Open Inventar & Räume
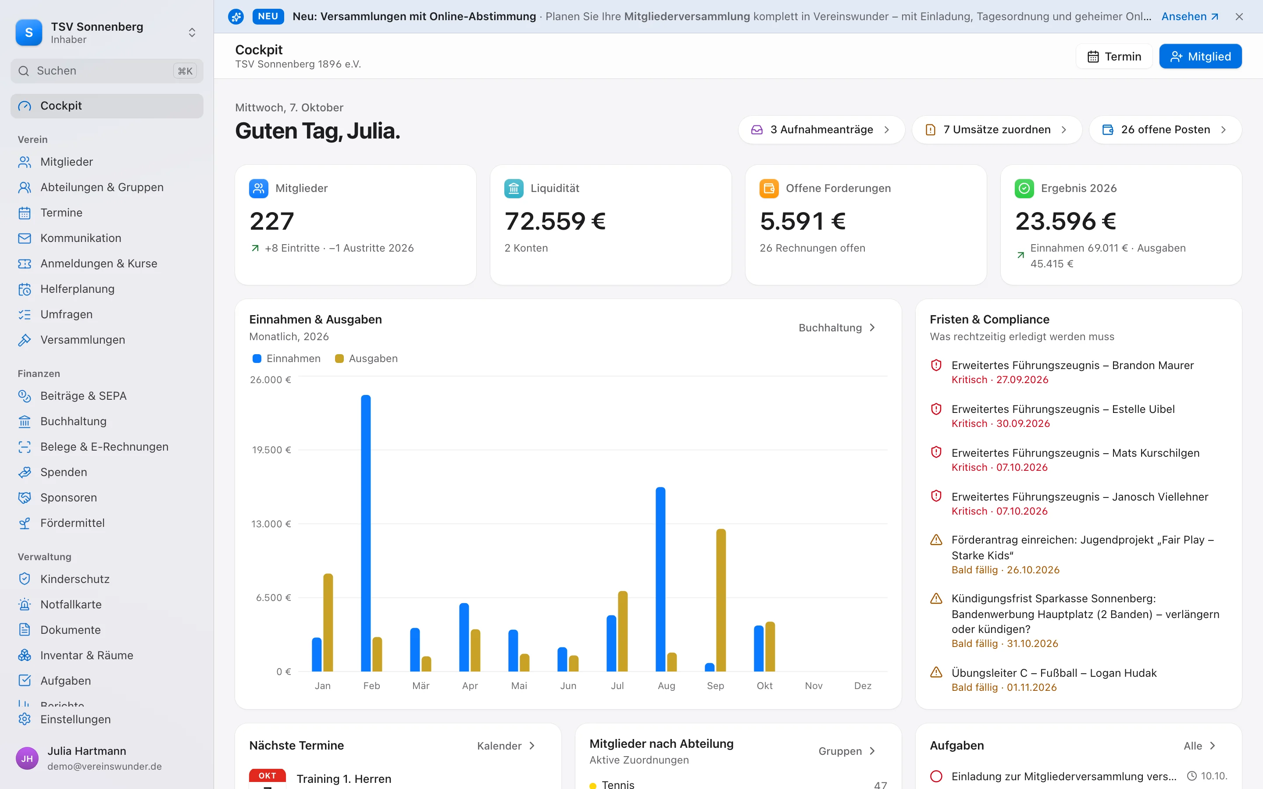Viewport: 1263px width, 789px height. [107, 655]
